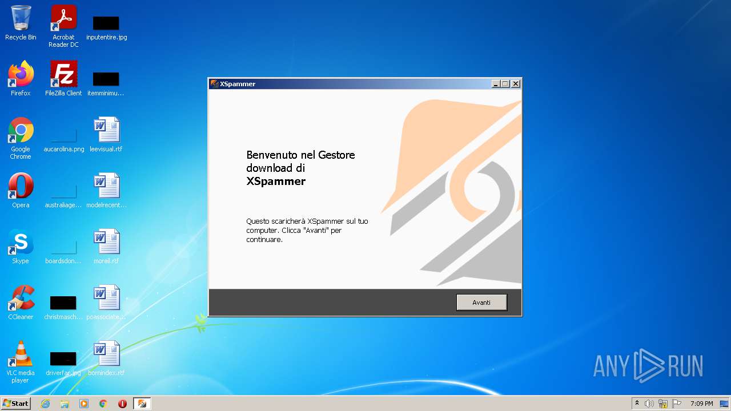
Task: Select the boardsdon... desktop file
Action: tap(63, 252)
